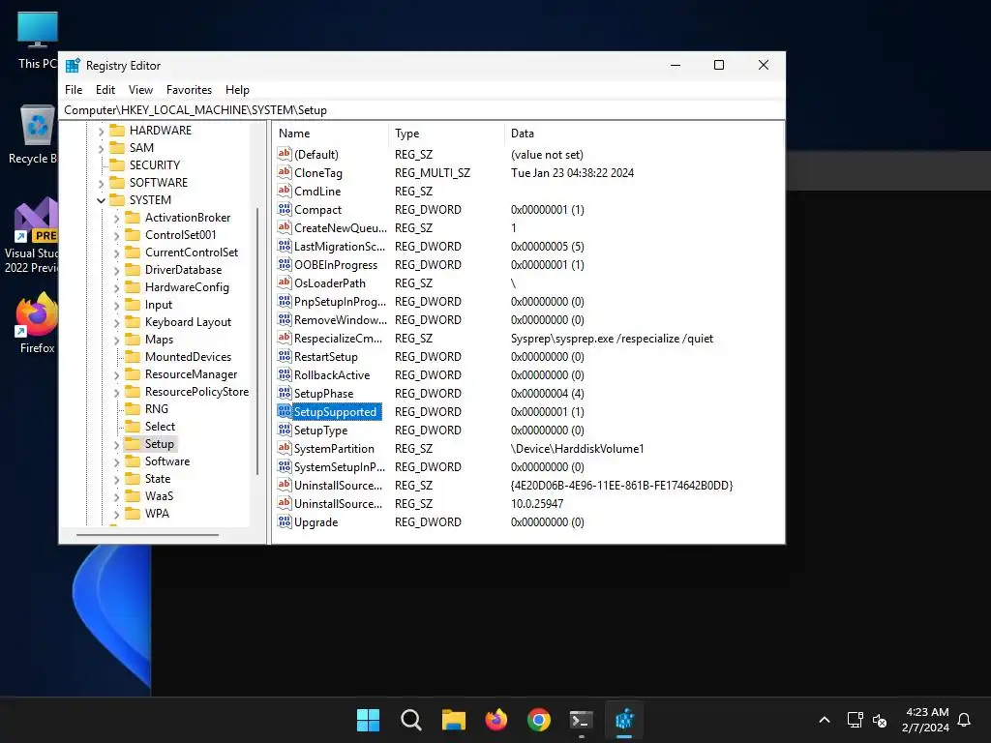991x743 pixels.
Task: Click the SetupPhase DWORD icon
Action: 285,393
